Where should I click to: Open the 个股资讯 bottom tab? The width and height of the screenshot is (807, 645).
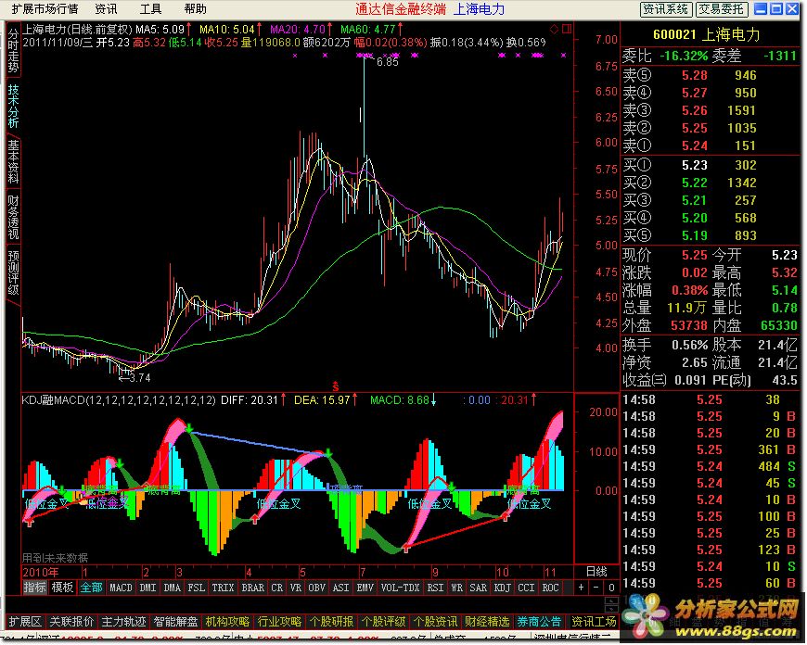(435, 622)
